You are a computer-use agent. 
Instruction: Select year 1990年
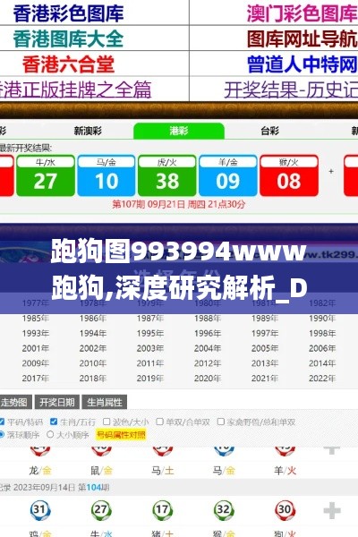(x=322, y=318)
